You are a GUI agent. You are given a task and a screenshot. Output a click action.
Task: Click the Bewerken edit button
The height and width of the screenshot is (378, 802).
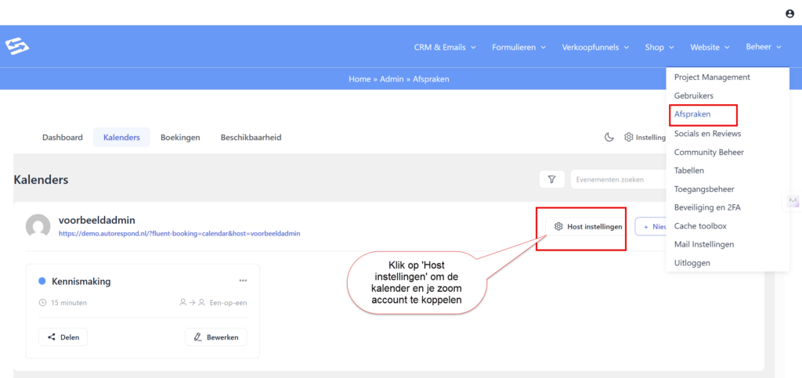216,337
